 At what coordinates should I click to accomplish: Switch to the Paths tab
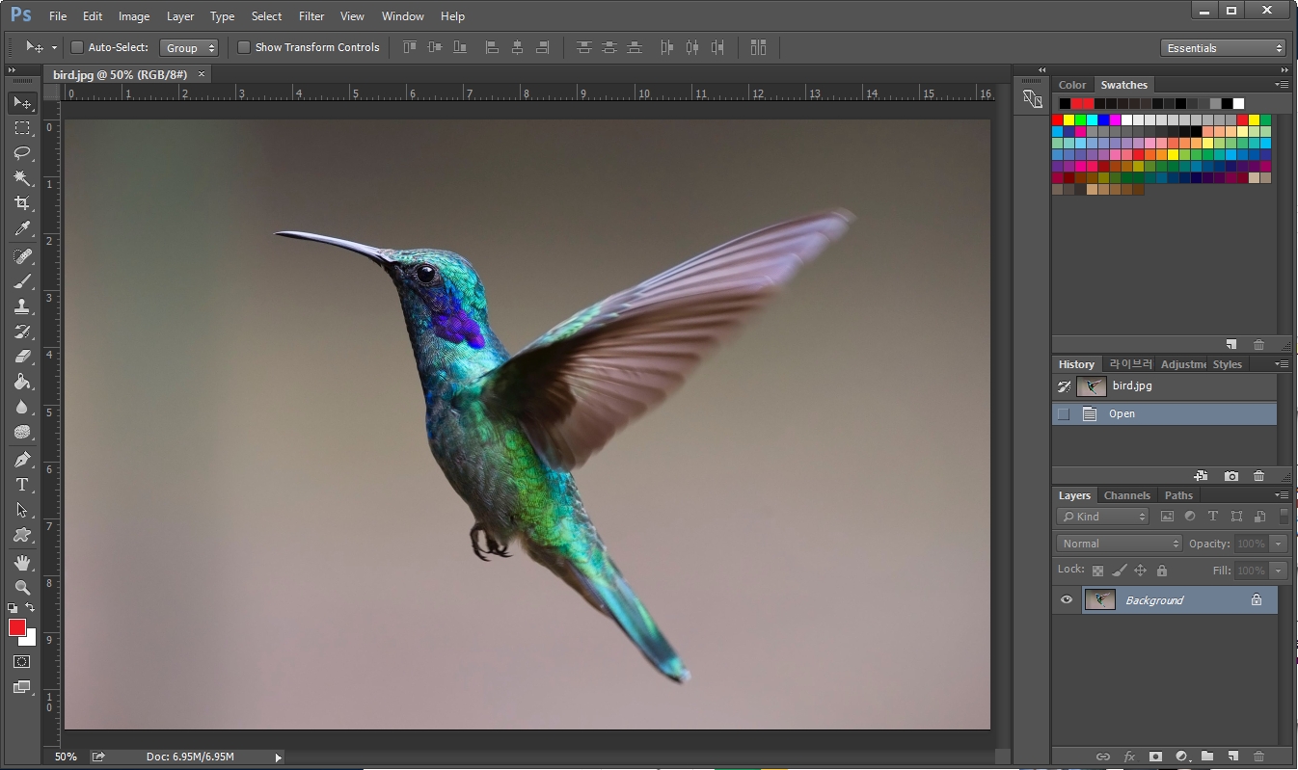click(x=1178, y=495)
